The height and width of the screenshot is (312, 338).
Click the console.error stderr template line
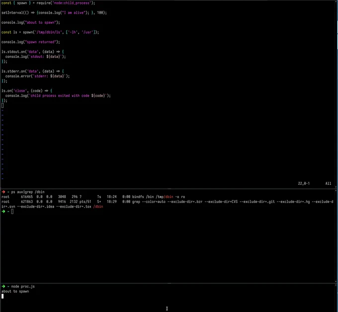tap(37, 76)
